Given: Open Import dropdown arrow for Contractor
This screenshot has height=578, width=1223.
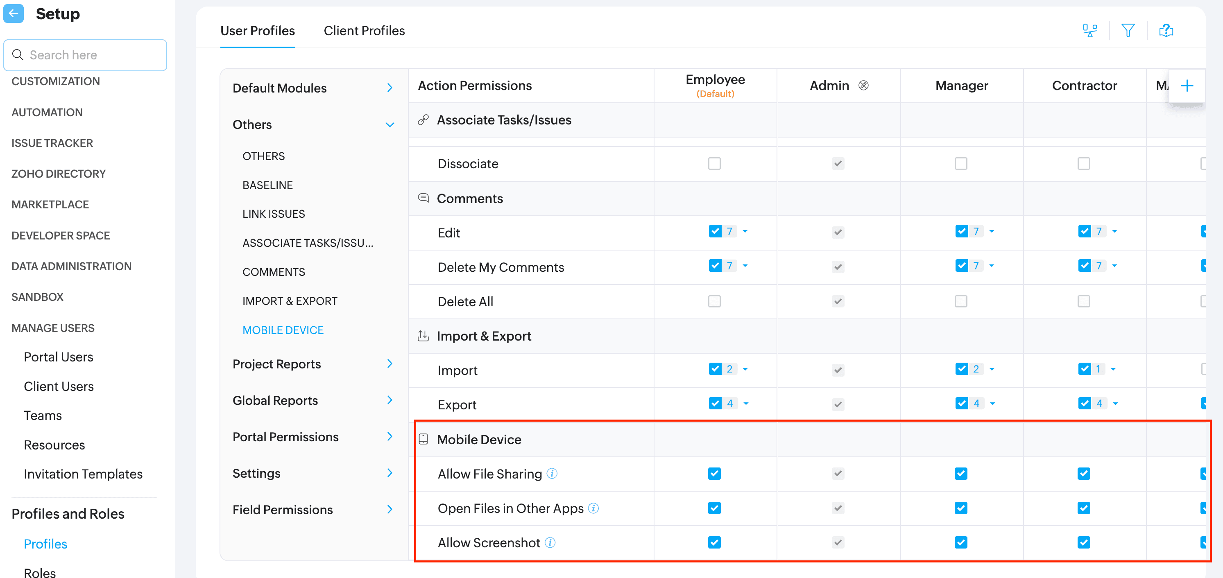Looking at the screenshot, I should (x=1113, y=369).
